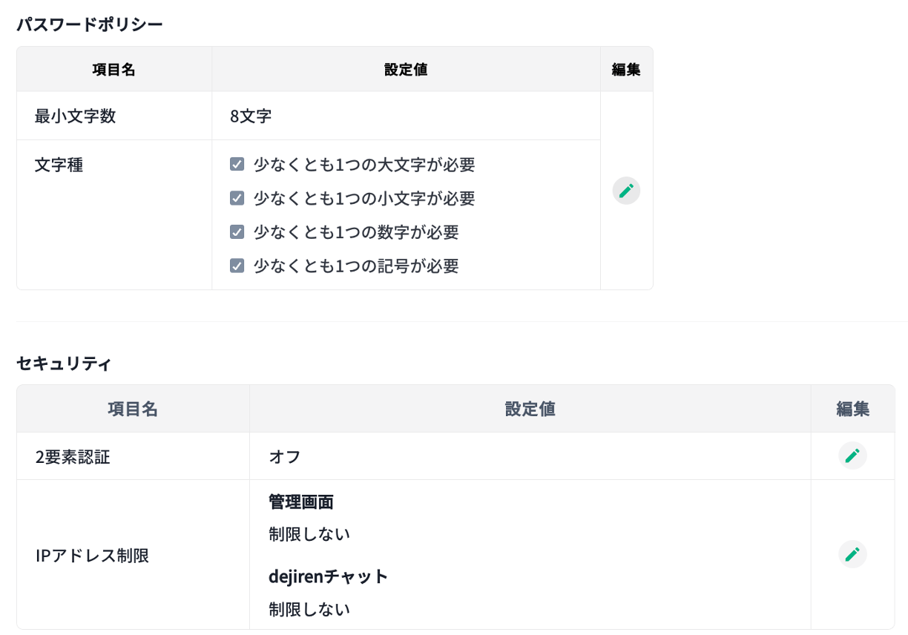Select the 文字種 row label
The image size is (908, 635).
click(x=59, y=165)
